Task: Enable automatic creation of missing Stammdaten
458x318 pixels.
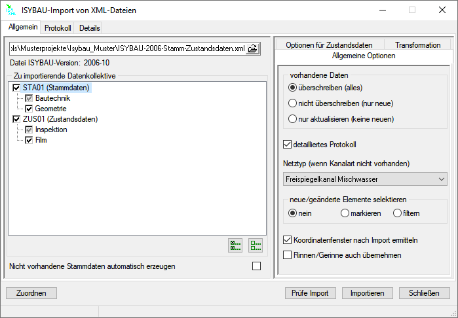Action: [256, 266]
